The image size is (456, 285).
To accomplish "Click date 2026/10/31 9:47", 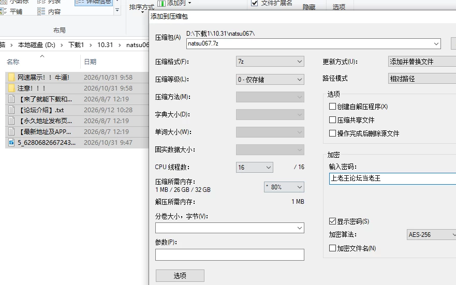I will tap(108, 142).
